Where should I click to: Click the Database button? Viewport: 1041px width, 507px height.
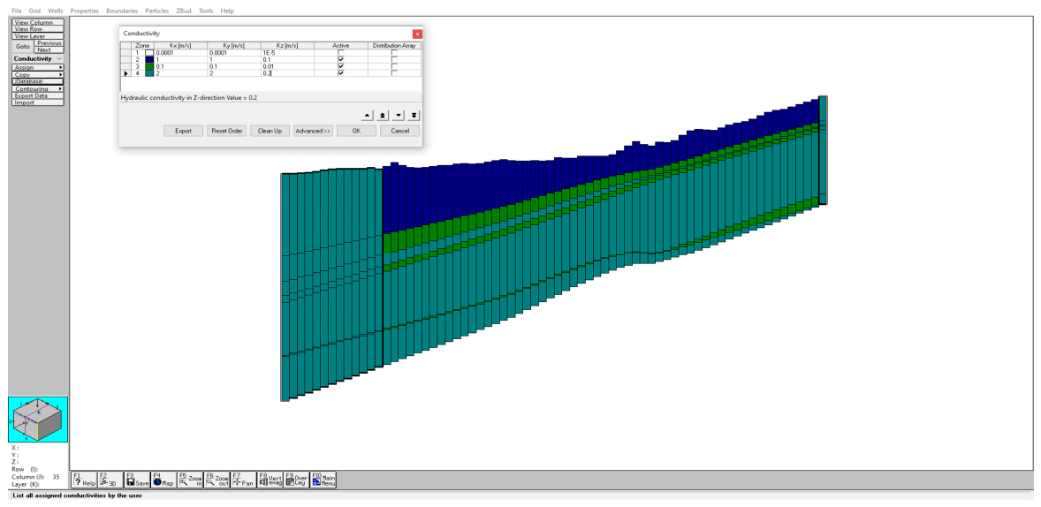coord(38,81)
